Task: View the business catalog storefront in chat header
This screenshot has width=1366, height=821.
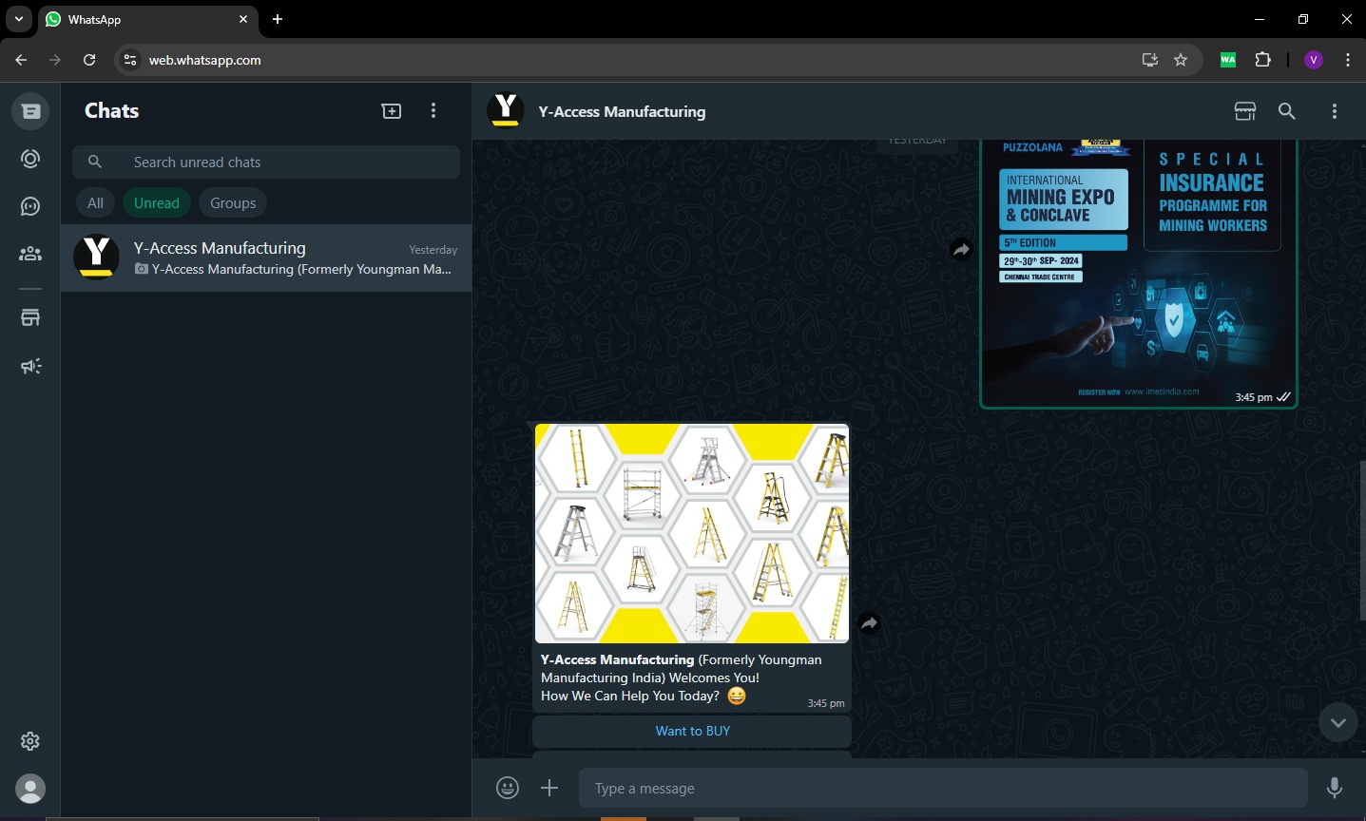Action: click(1245, 111)
